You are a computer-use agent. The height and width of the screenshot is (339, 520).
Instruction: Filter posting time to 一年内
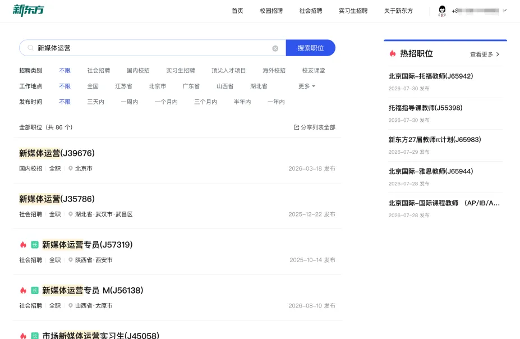coord(276,102)
